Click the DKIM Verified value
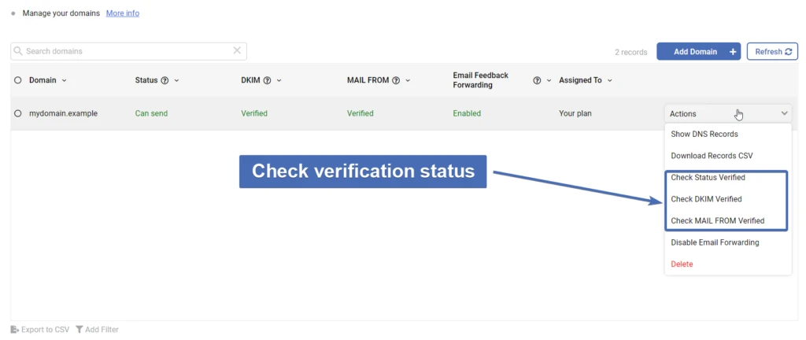The image size is (806, 340). tap(254, 113)
